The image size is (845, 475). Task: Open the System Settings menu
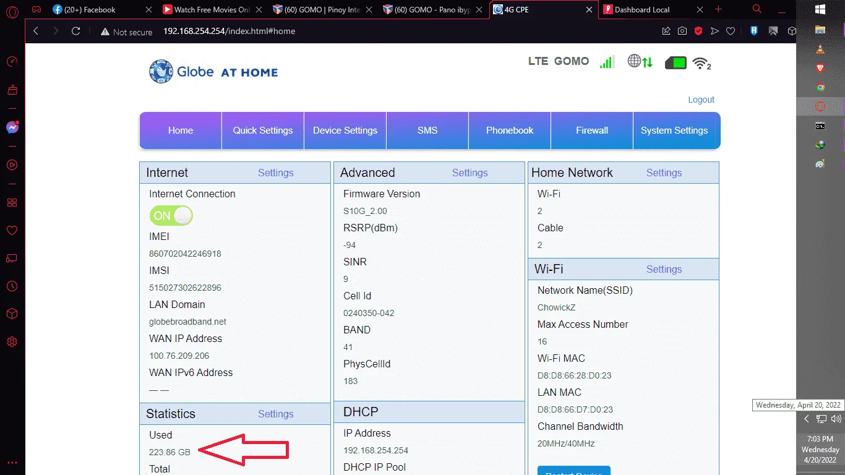click(x=677, y=131)
